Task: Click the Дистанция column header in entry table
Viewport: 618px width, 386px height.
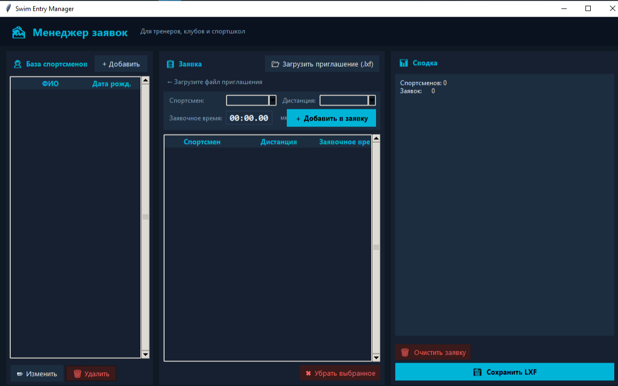Action: [x=279, y=142]
